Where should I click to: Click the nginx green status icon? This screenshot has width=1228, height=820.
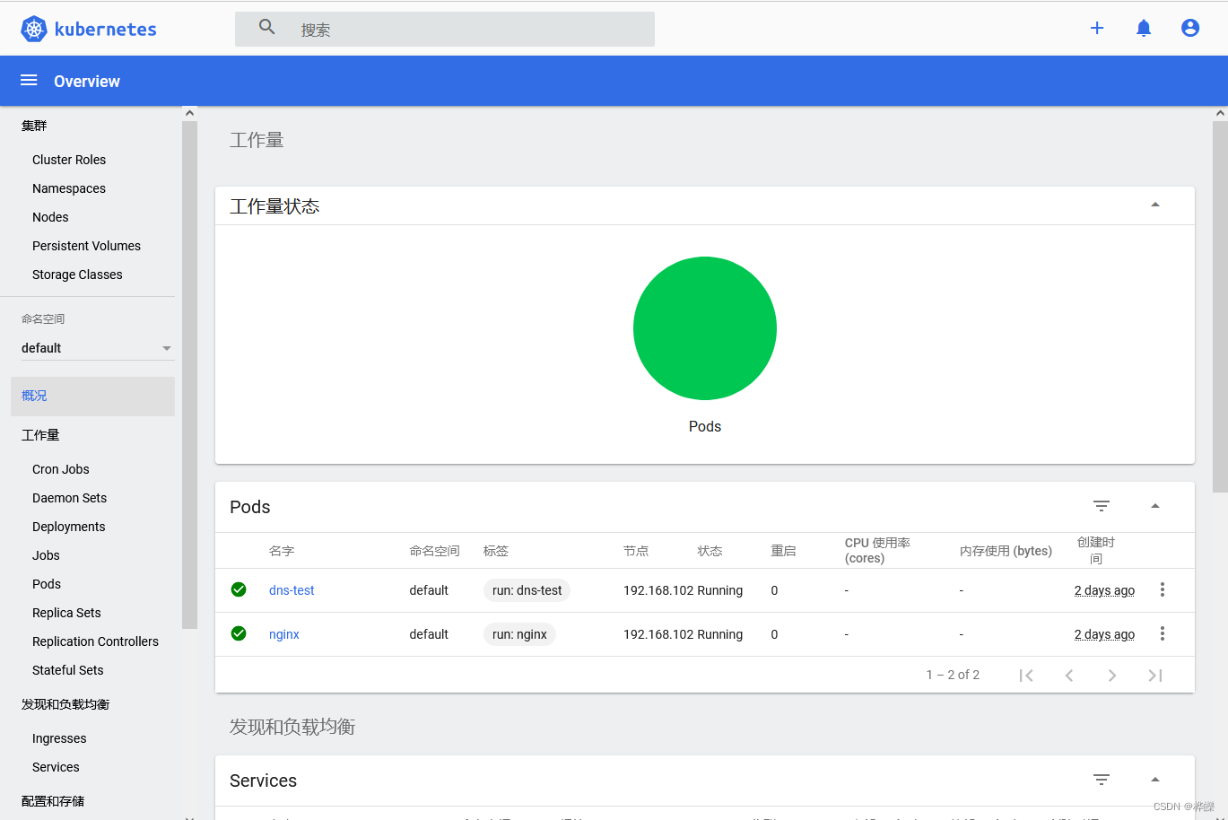click(239, 633)
